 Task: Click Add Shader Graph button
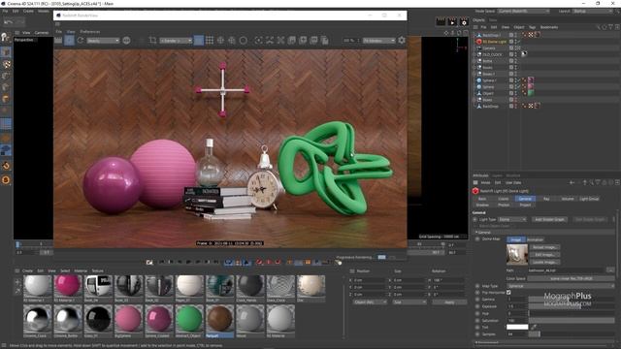coord(549,219)
